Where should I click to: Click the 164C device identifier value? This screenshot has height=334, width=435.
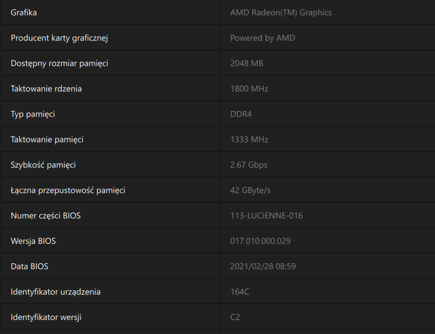coord(240,292)
